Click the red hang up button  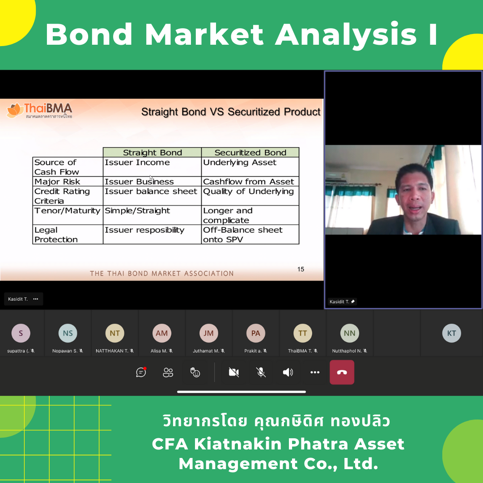pos(342,372)
